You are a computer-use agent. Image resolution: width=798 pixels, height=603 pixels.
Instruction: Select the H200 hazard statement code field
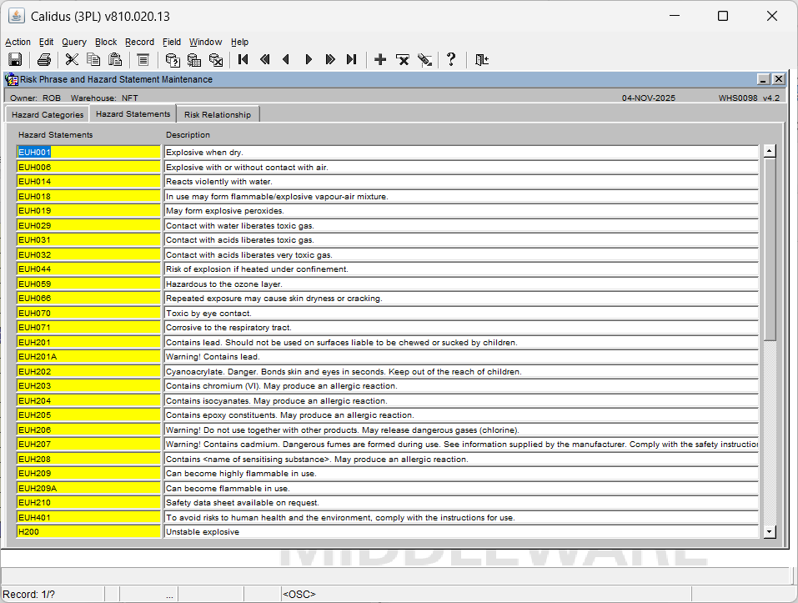pyautogui.click(x=88, y=532)
